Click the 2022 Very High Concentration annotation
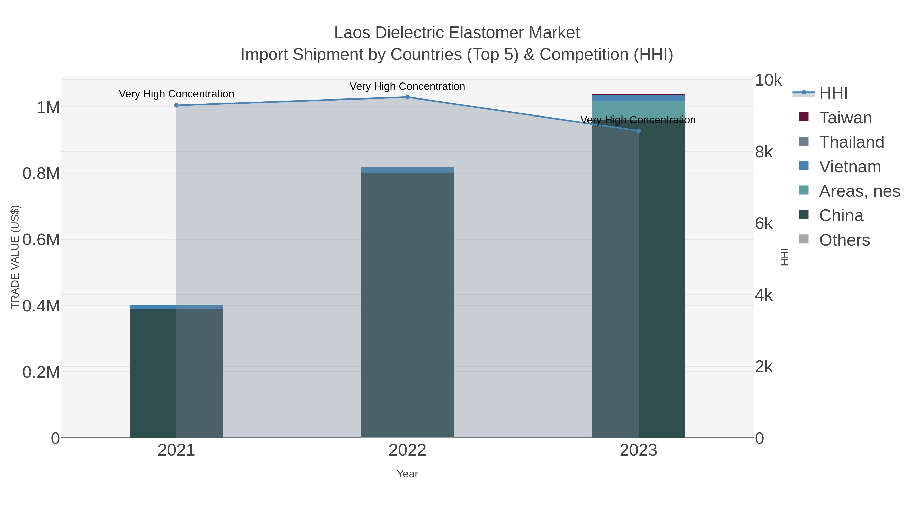 (x=407, y=86)
